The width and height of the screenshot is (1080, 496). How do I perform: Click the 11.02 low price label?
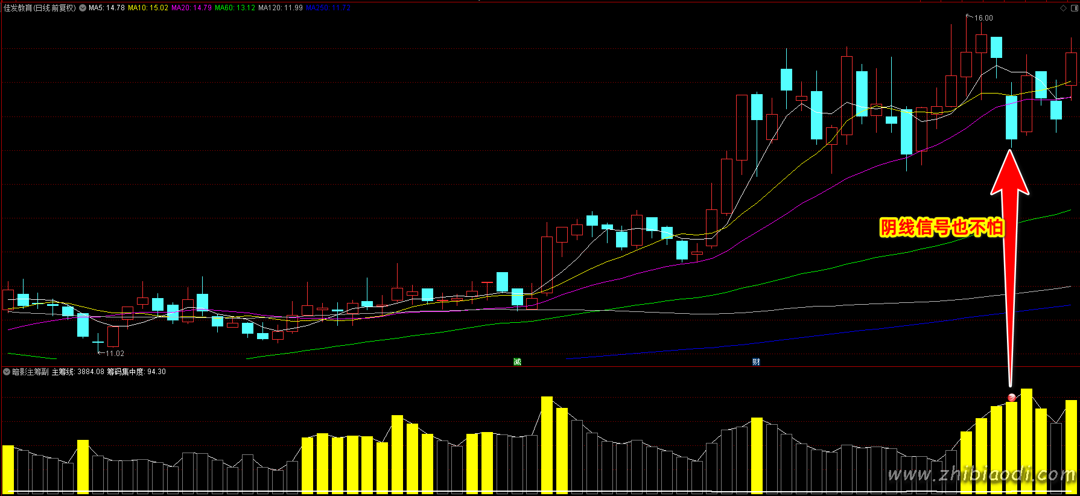coord(115,354)
